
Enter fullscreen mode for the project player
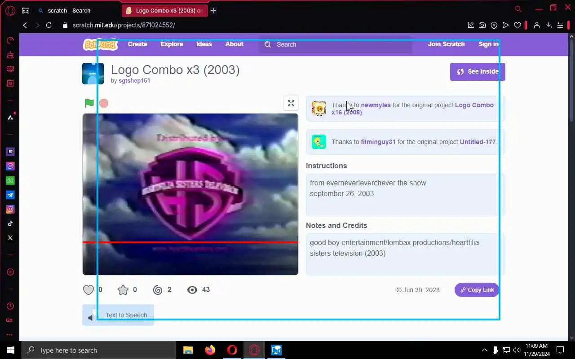(291, 103)
